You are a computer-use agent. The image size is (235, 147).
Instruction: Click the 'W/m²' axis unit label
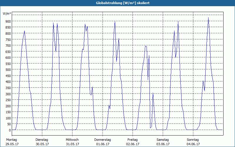tap(7, 14)
